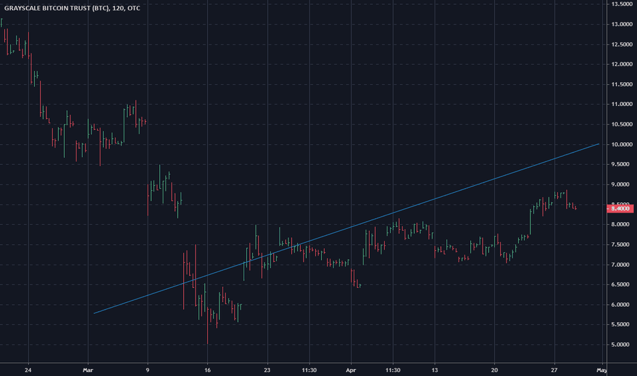Click the May label on time axis
Image resolution: width=637 pixels, height=376 pixels.
(601, 371)
